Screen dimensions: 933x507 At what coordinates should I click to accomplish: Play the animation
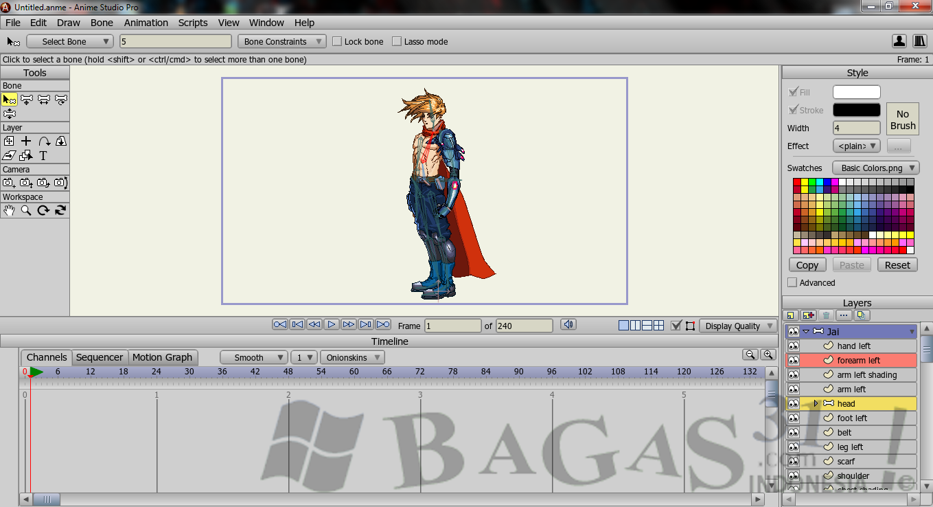332,324
